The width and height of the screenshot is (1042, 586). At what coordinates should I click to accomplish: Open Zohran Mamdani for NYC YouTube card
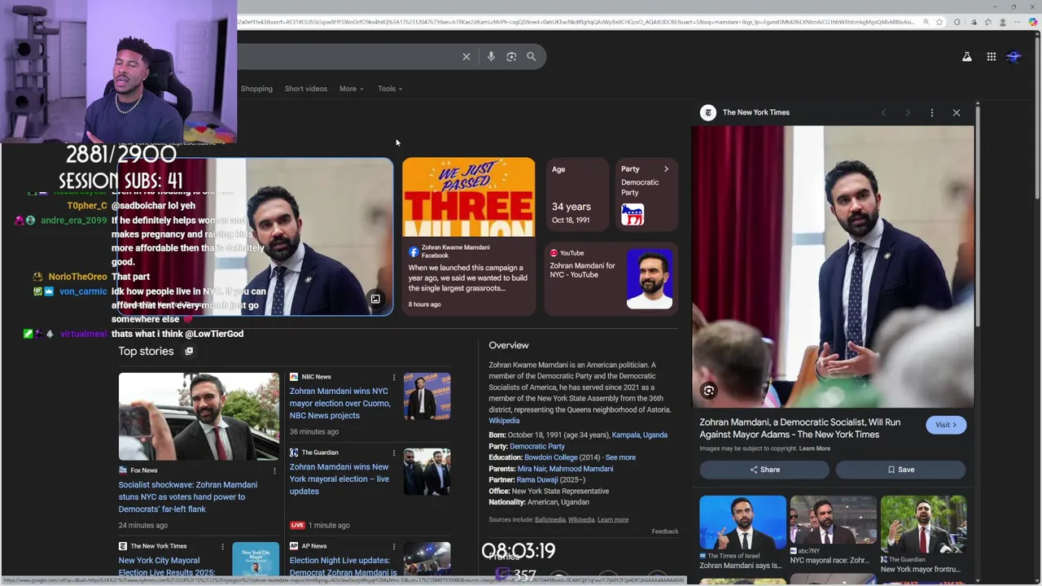pyautogui.click(x=611, y=278)
